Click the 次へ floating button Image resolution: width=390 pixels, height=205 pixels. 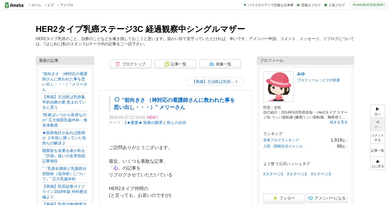click(x=378, y=111)
